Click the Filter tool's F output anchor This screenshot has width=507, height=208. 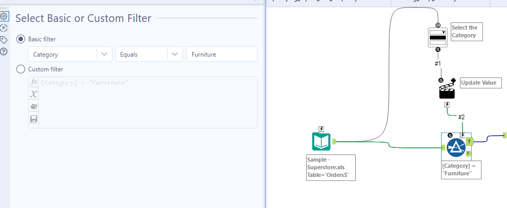coord(468,153)
